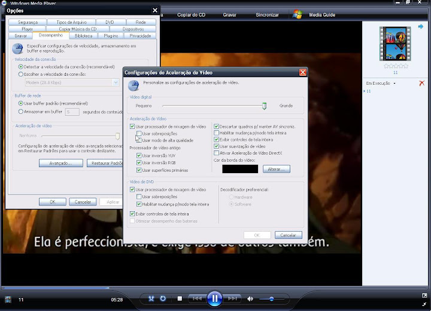431x311 pixels.
Task: Select Armazenar em buffer radio option
Action: tap(20, 112)
